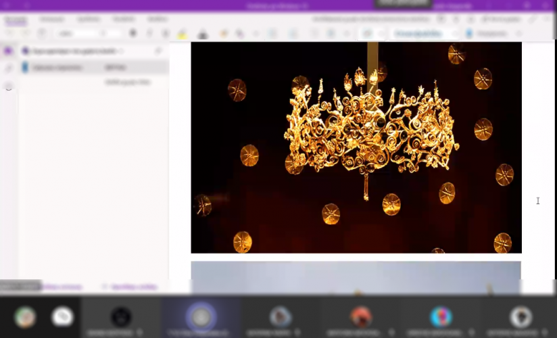Viewport: 557px width, 338px height.
Task: Click the Undo arrow in the ribbon
Action: pyautogui.click(x=9, y=33)
